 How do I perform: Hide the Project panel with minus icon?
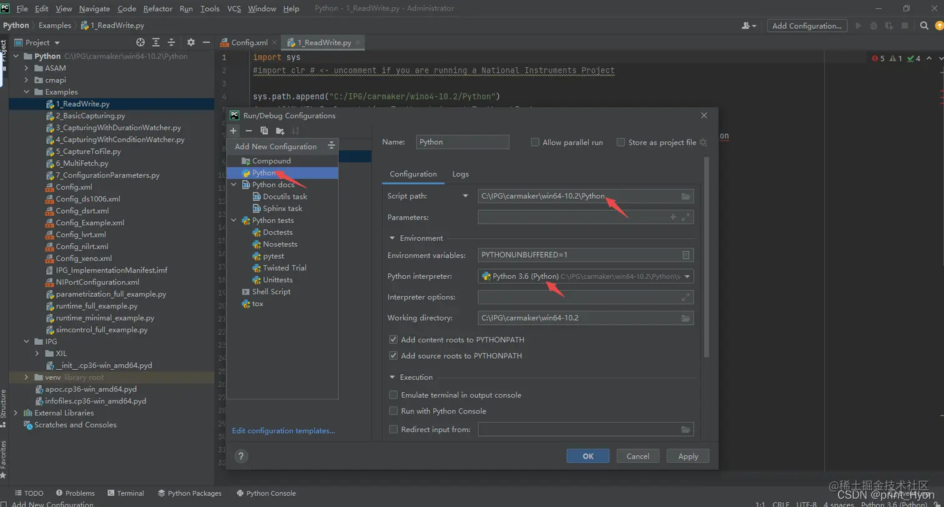click(207, 42)
